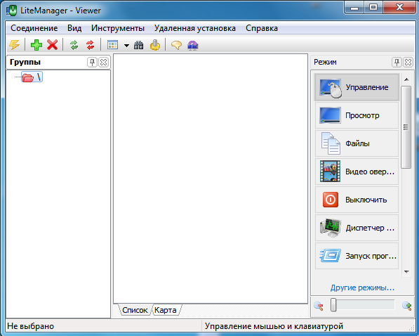Click the zoom out magnifier icon
The height and width of the screenshot is (336, 419).
tap(319, 306)
